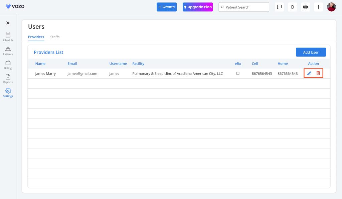This screenshot has height=199, width=342.
Task: Open the user profile avatar menu
Action: (331, 7)
